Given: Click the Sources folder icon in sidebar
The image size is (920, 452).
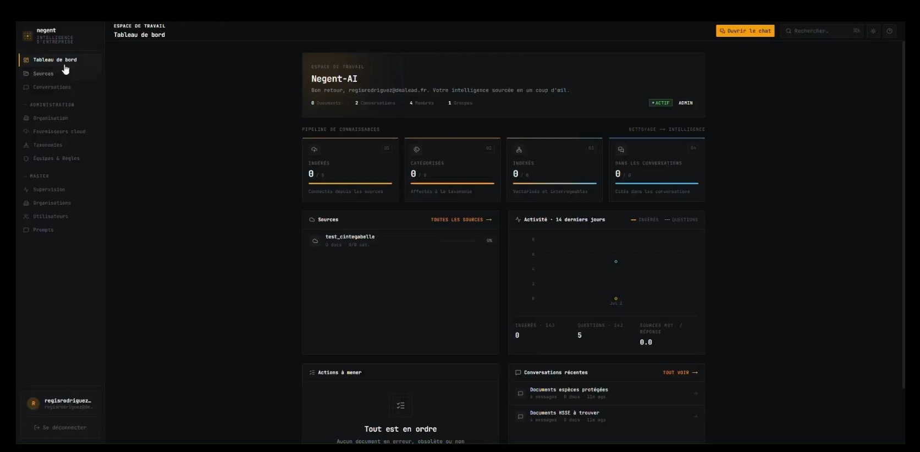Looking at the screenshot, I should [x=26, y=74].
